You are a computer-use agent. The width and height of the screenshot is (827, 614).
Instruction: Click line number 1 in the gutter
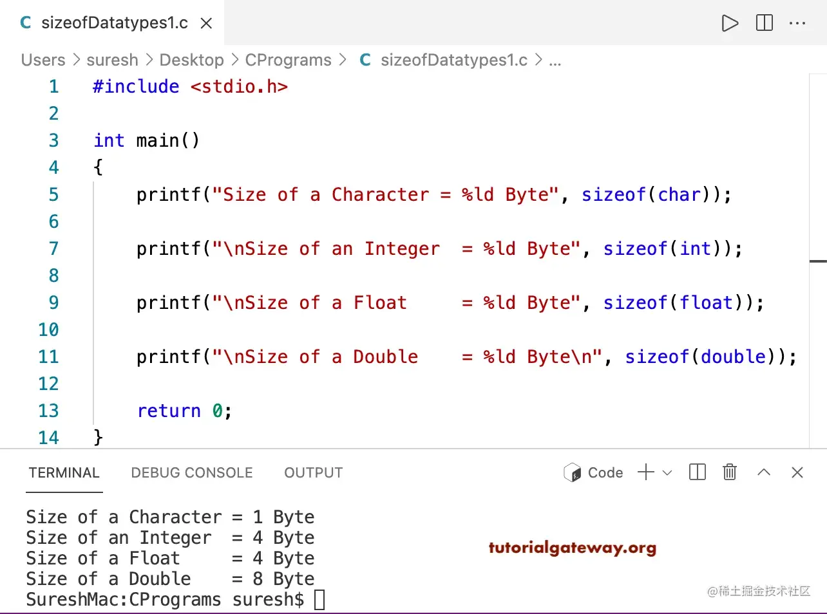pos(54,86)
